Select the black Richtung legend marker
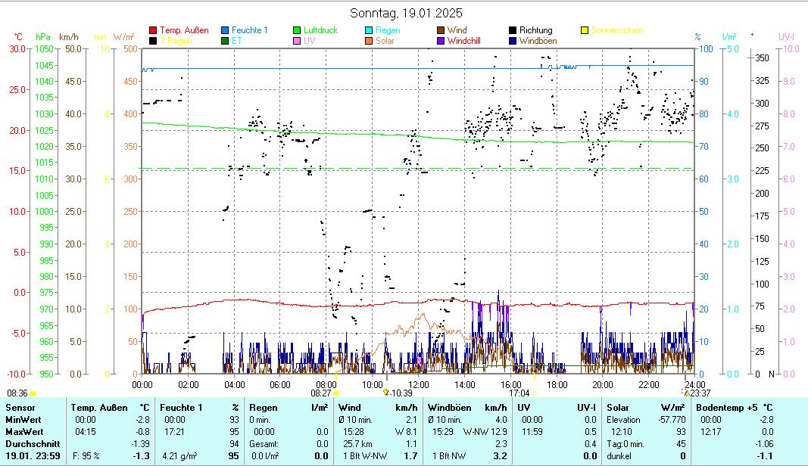Screen dimensions: 808x466 tap(513, 30)
